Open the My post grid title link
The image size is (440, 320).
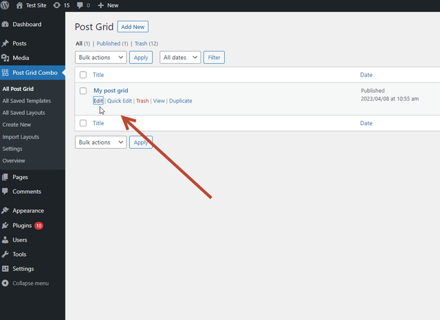111,90
